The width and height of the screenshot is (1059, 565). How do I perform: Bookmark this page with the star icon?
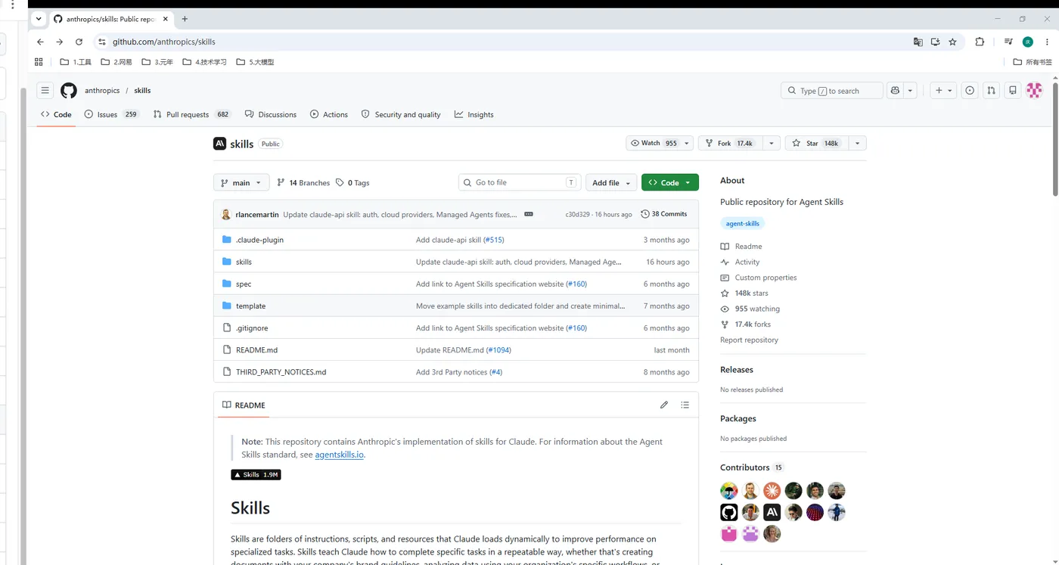click(x=952, y=42)
